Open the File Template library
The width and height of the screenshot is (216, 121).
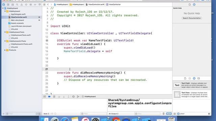coord(185,78)
